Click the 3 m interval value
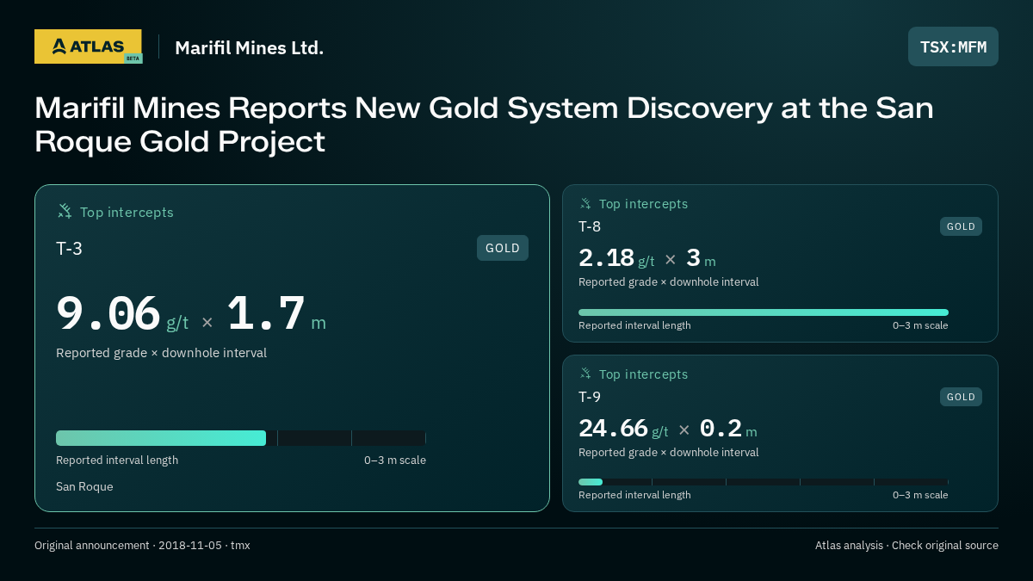The width and height of the screenshot is (1033, 581). (701, 257)
